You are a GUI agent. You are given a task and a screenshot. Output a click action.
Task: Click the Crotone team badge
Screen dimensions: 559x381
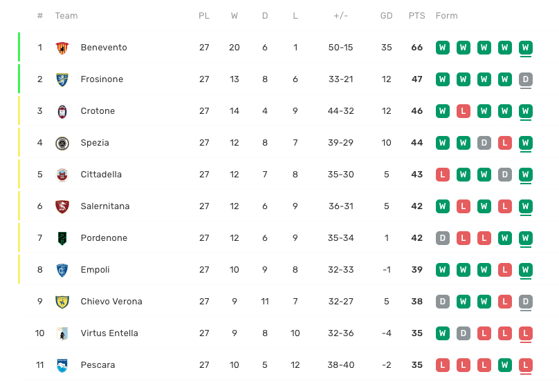point(62,111)
